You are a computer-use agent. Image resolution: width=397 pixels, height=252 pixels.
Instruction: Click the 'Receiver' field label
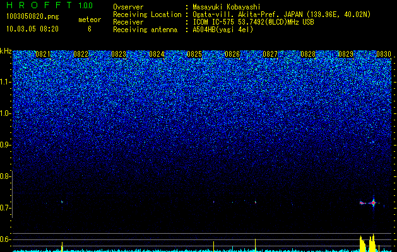(128, 22)
